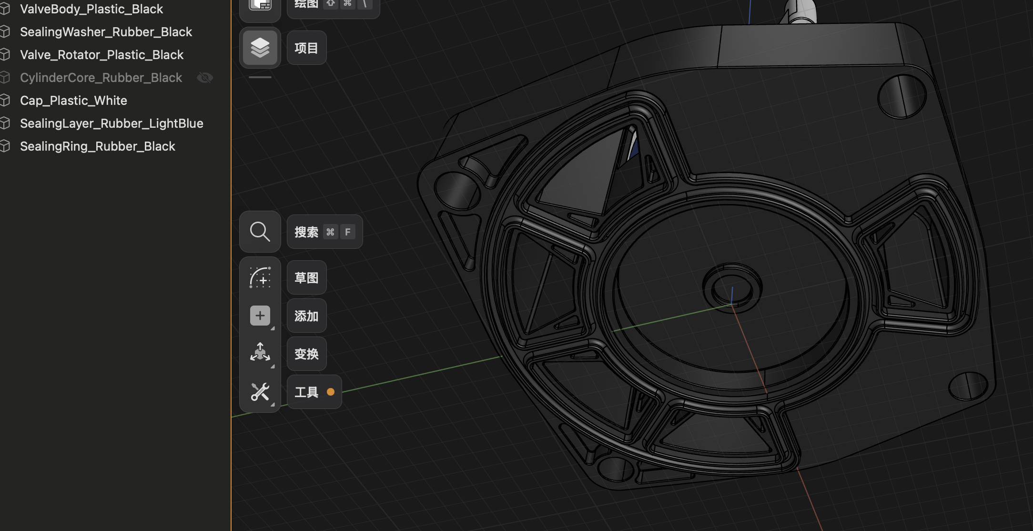
Task: Click the Add (添加) plus icon
Action: (x=260, y=316)
